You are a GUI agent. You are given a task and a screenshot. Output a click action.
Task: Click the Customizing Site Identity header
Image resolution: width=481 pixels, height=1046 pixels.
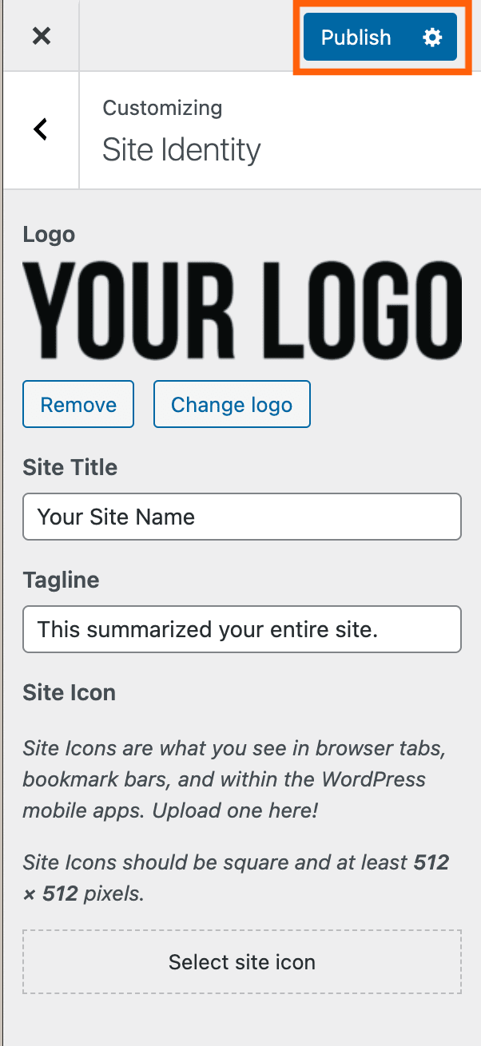181,130
